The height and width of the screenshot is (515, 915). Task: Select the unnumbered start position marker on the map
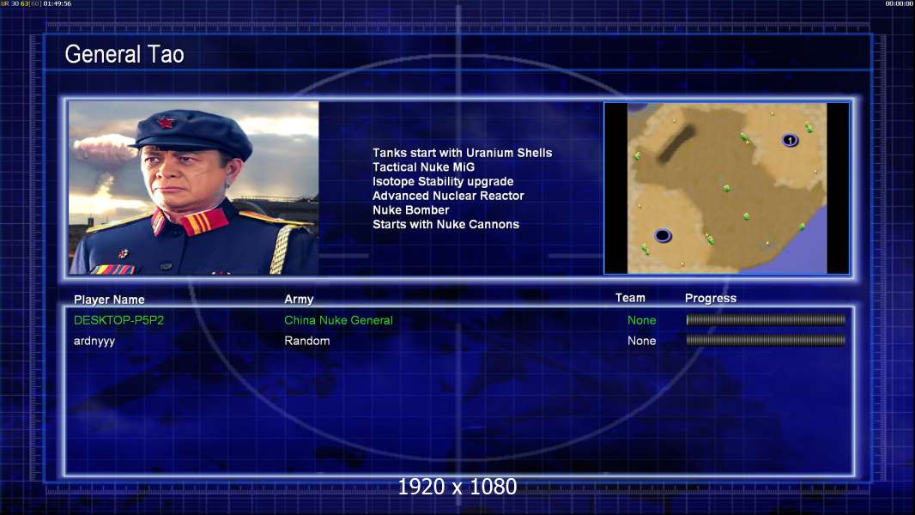663,236
